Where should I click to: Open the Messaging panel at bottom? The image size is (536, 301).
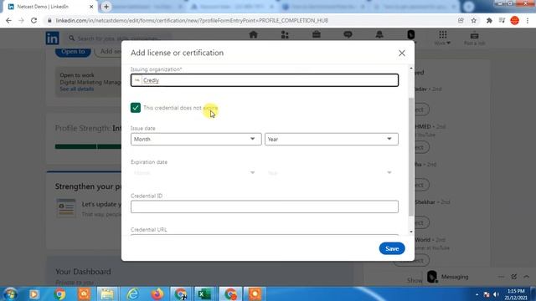455,277
